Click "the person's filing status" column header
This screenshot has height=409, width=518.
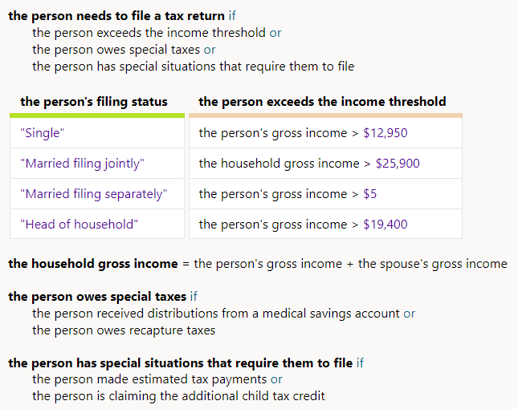pos(94,101)
